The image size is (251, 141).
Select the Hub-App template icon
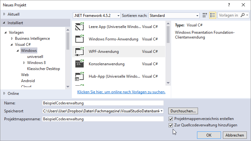(x=79, y=76)
